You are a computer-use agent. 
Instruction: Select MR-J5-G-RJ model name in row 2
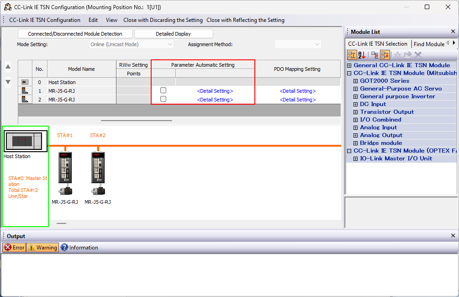(62, 100)
